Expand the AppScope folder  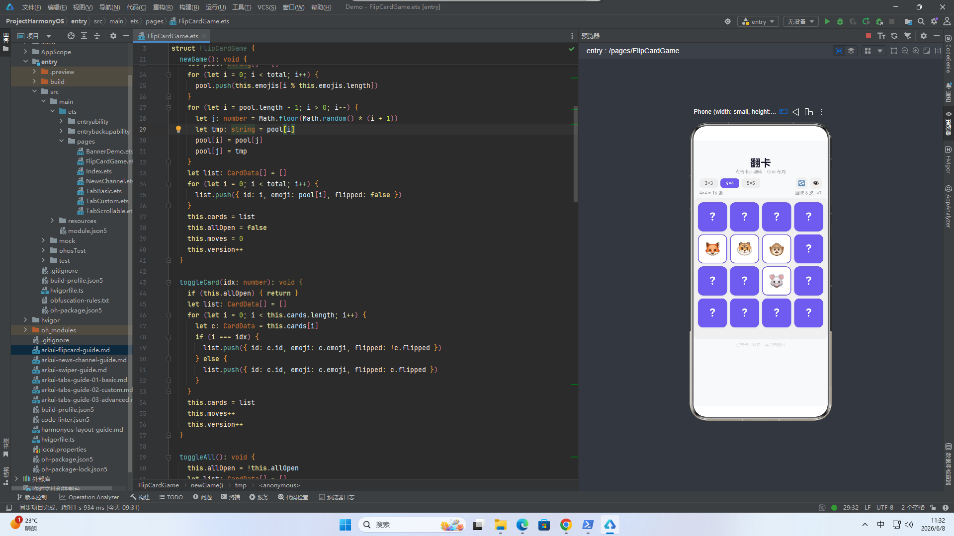[x=26, y=52]
